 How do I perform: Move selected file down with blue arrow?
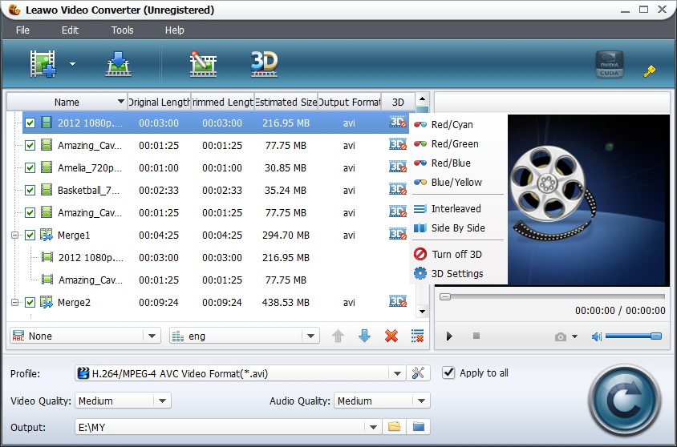coord(364,336)
